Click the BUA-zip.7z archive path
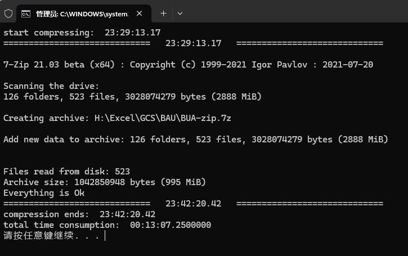 (163, 118)
